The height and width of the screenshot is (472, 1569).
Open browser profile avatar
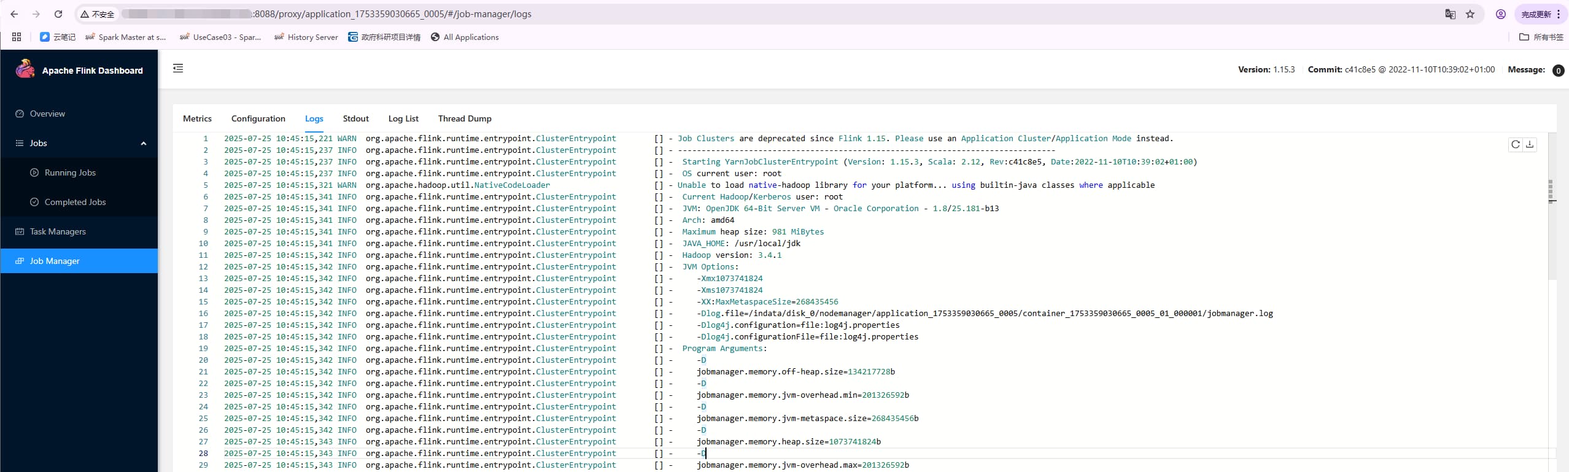pos(1500,14)
